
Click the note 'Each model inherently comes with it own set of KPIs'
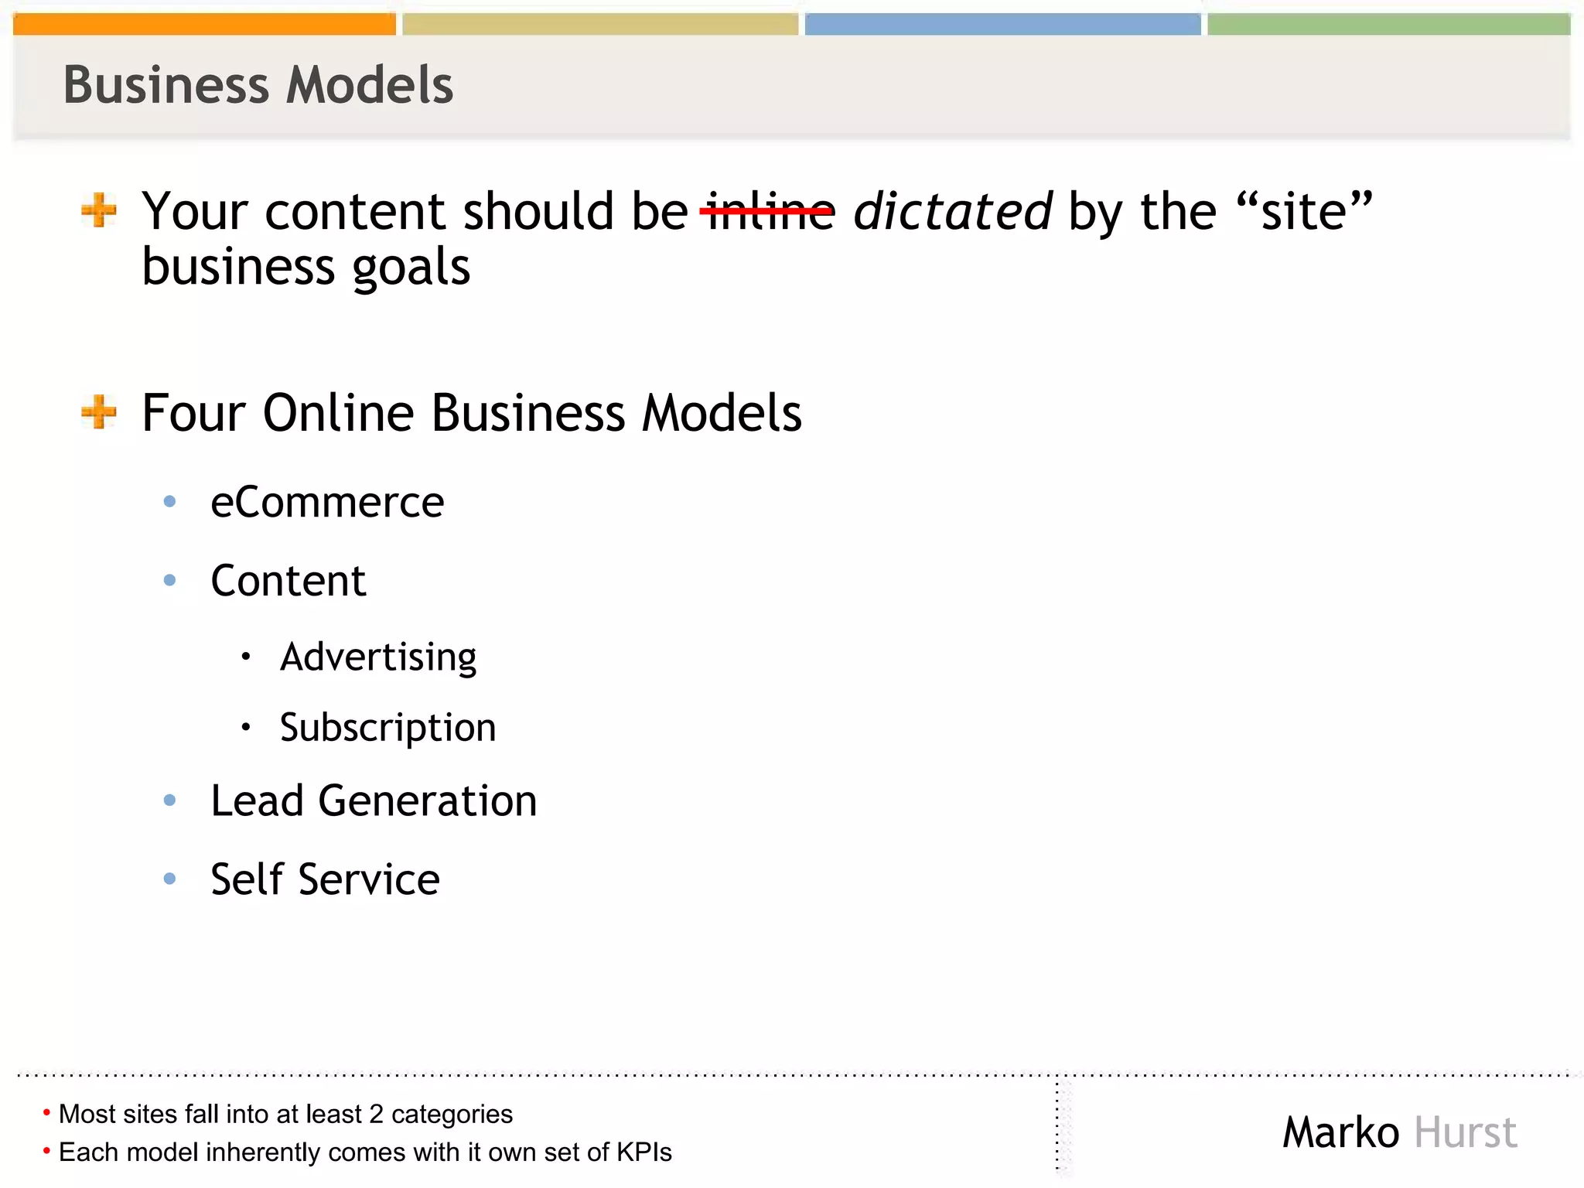point(365,1152)
